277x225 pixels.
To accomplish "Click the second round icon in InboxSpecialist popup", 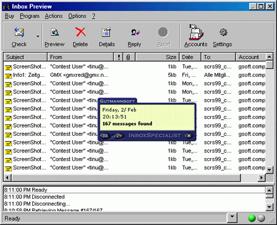I will pyautogui.click(x=119, y=136).
